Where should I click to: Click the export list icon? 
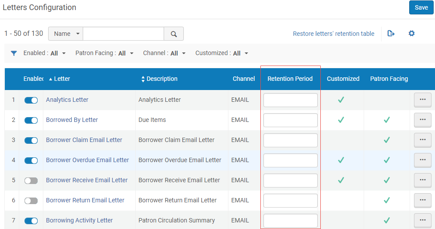pyautogui.click(x=391, y=34)
